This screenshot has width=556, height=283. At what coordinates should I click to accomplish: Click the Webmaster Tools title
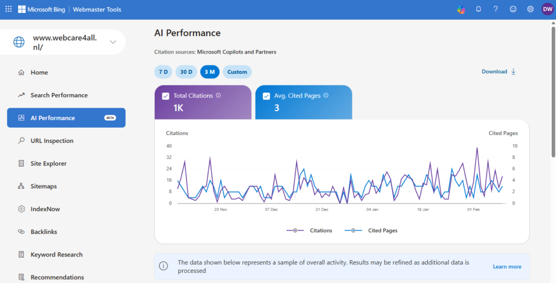[97, 10]
